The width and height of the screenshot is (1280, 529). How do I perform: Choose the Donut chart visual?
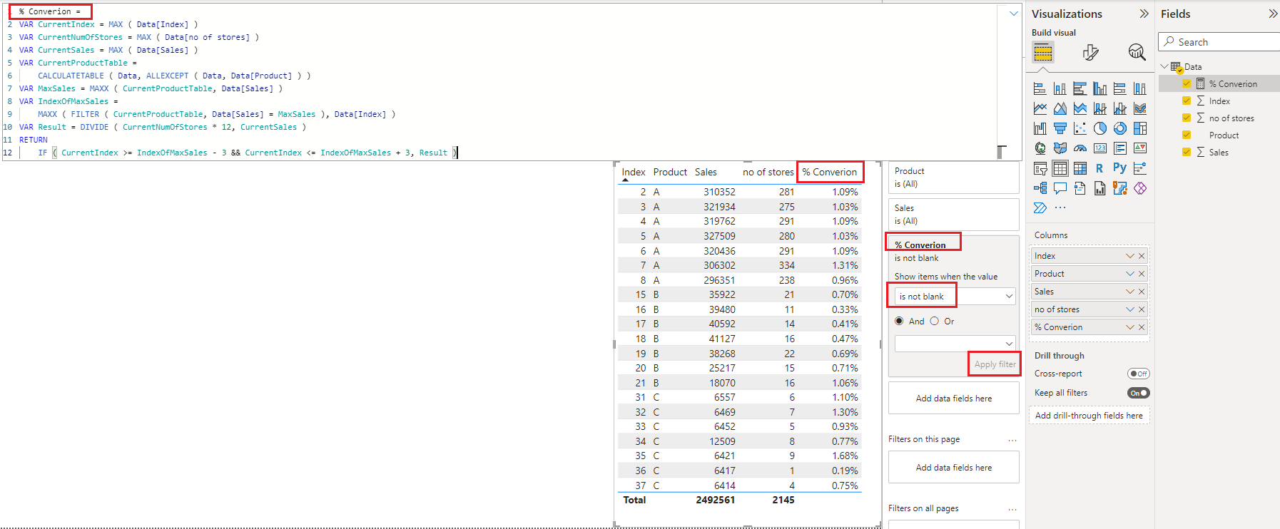[1119, 128]
